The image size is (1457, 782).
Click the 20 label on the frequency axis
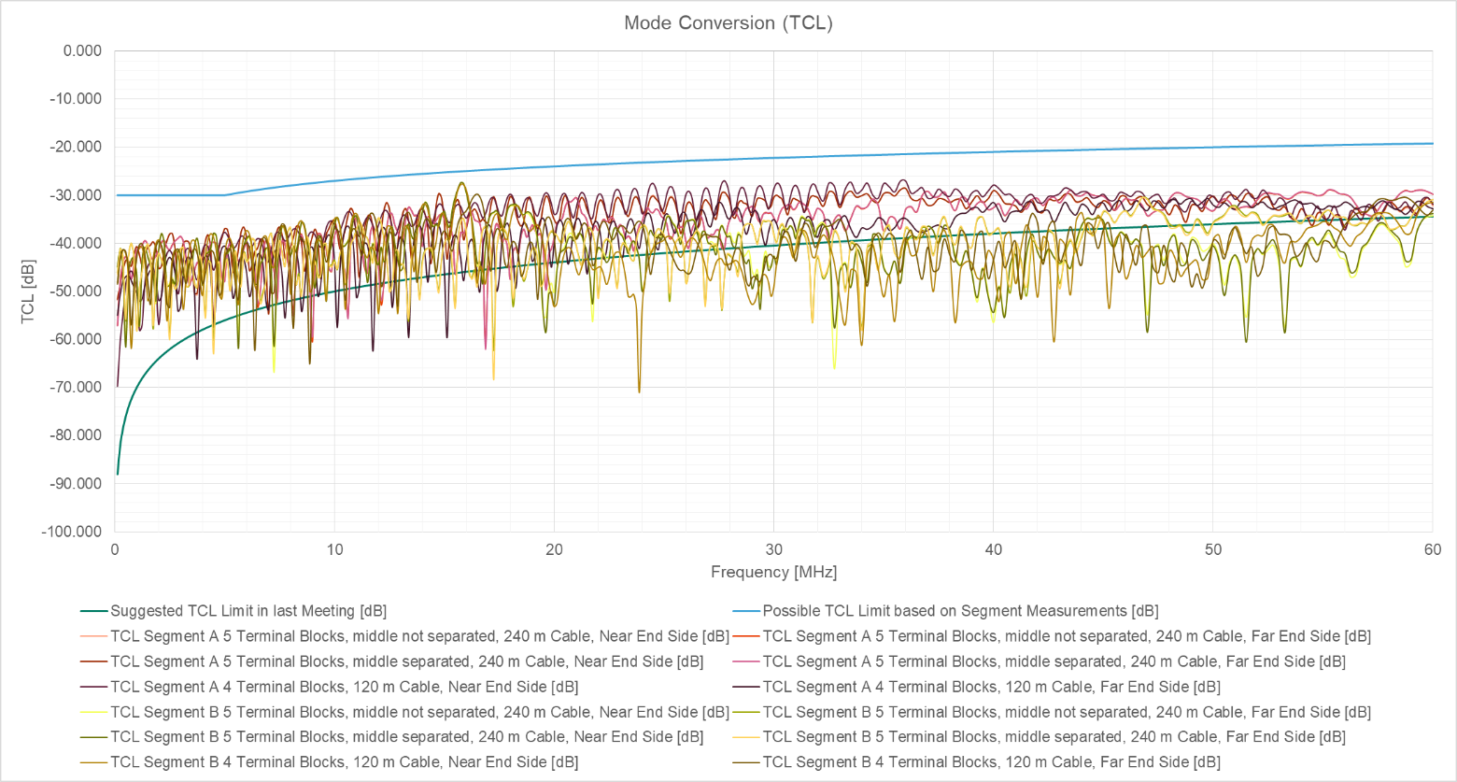[554, 549]
